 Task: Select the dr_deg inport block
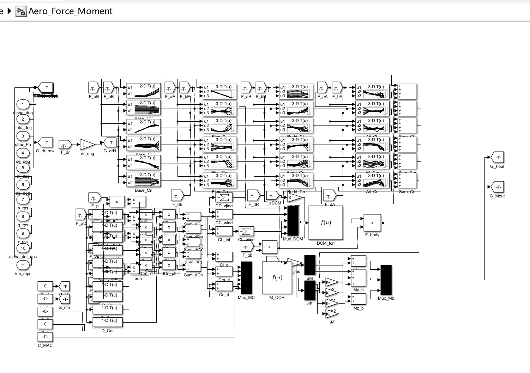23,168
